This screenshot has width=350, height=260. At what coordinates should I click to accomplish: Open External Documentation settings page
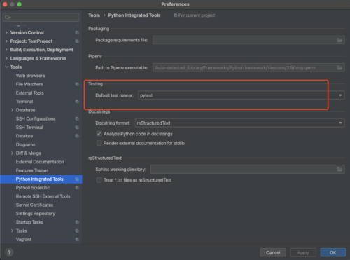coord(40,162)
